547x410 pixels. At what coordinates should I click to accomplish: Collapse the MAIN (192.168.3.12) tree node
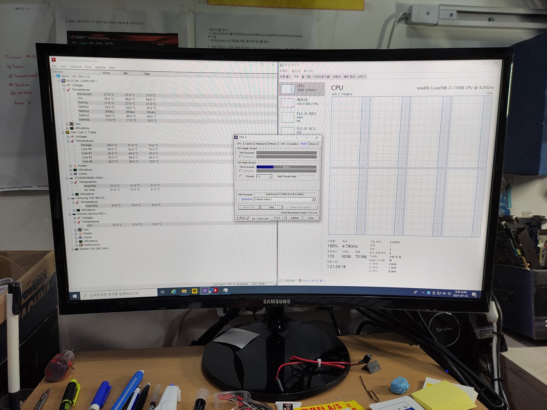54,76
